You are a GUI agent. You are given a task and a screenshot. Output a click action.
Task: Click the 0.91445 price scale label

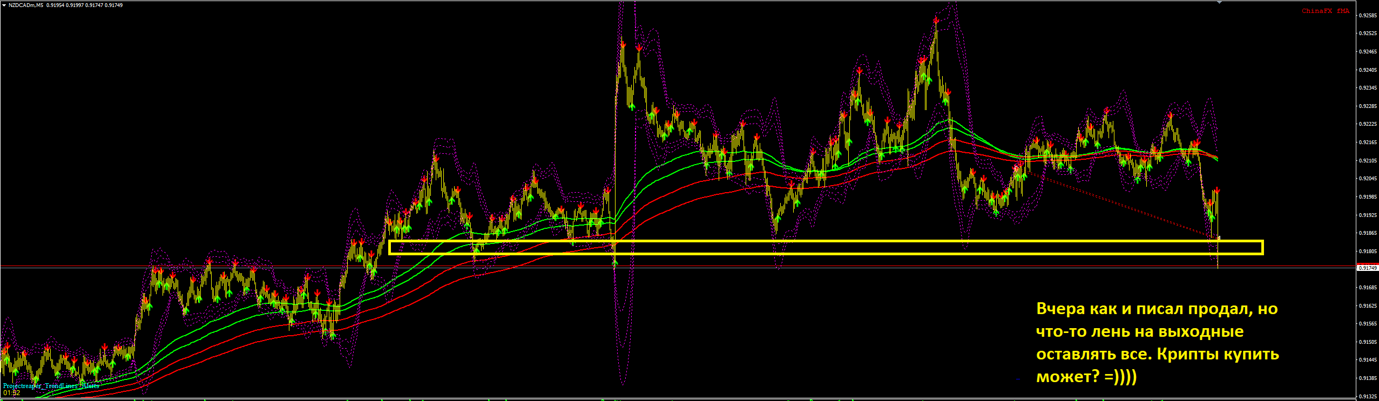click(x=1368, y=359)
